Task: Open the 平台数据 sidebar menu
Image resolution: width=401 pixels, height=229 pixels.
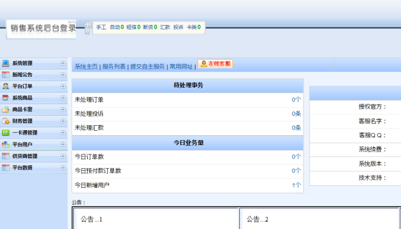Action: (34, 168)
